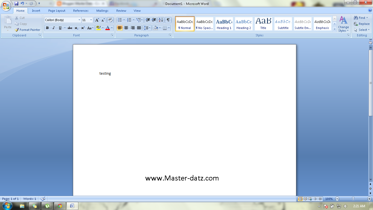This screenshot has height=210, width=373.
Task: Open the References tab
Action: (81, 11)
